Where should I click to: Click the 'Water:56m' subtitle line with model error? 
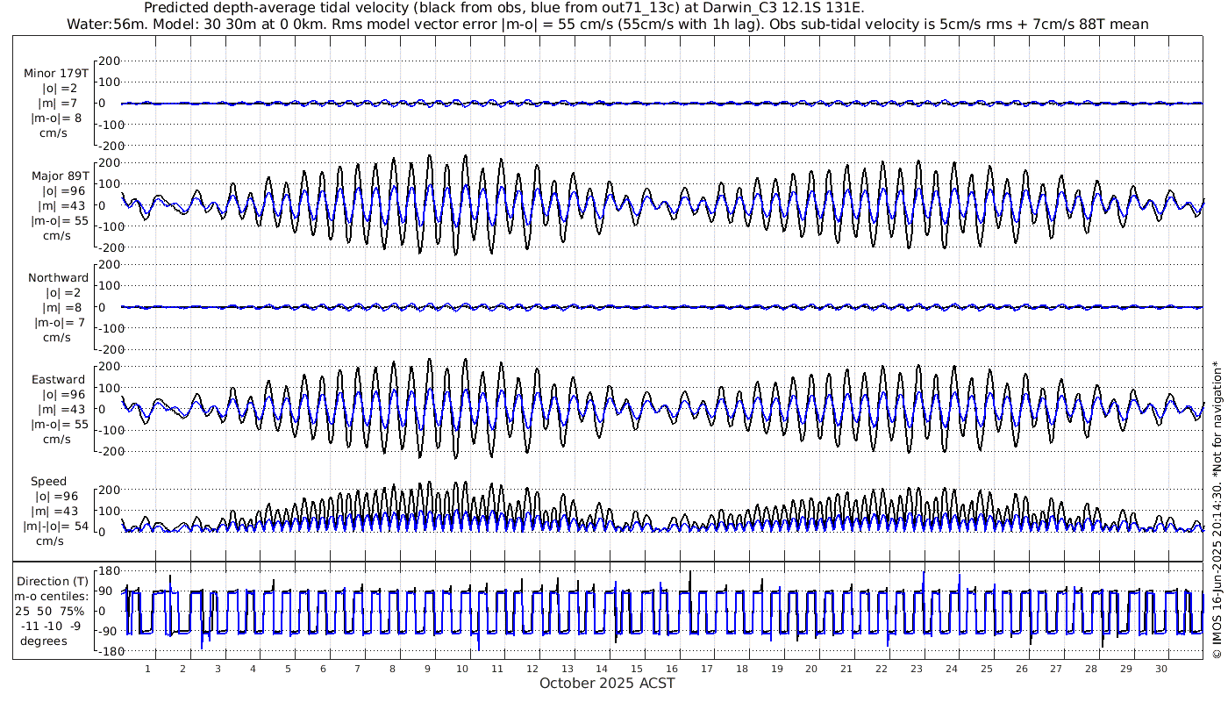(607, 25)
